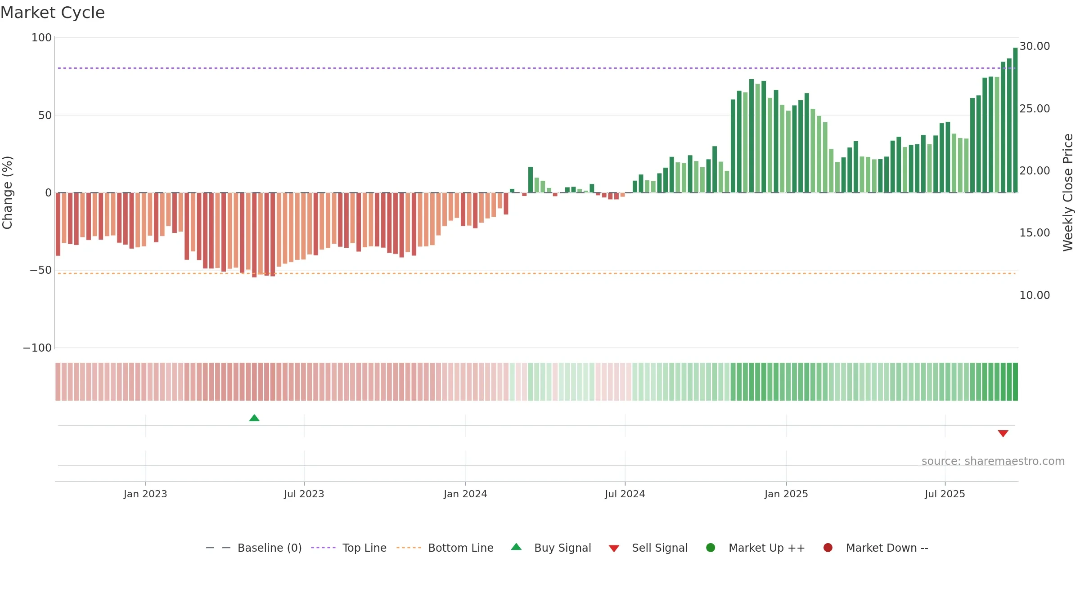This screenshot has width=1080, height=607.
Task: Click the green buy signal triangle marker
Action: [254, 418]
